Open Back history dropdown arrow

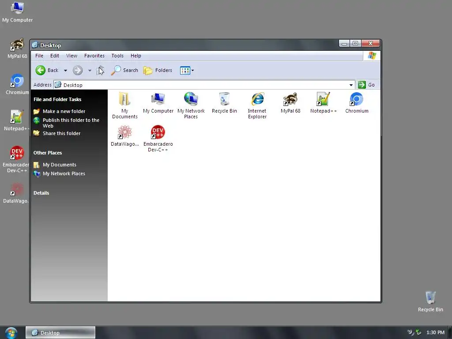tap(65, 70)
